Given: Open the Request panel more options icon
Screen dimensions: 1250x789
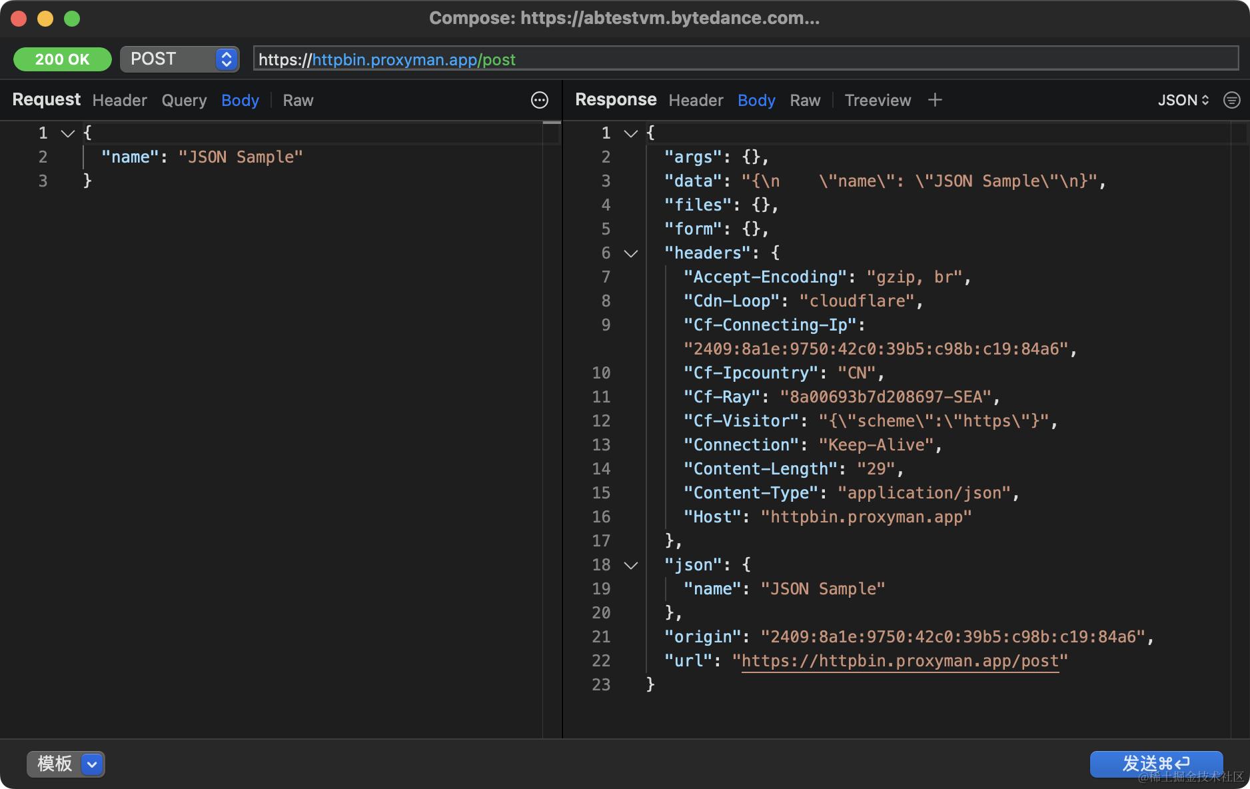Looking at the screenshot, I should point(539,100).
